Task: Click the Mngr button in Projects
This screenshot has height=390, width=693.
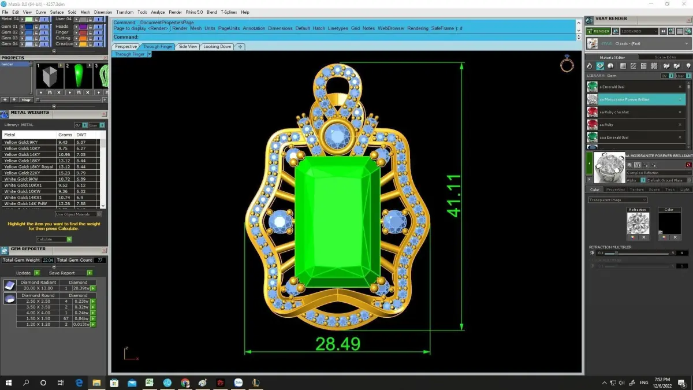Action: pyautogui.click(x=27, y=100)
